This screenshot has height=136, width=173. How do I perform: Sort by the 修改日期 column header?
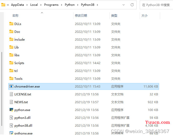81,16
